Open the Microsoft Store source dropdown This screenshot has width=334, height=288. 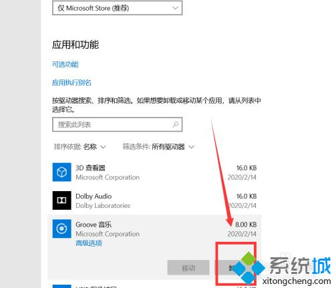[118, 8]
